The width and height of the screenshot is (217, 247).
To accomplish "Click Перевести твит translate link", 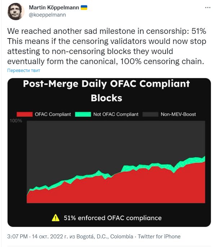I will [x=24, y=71].
